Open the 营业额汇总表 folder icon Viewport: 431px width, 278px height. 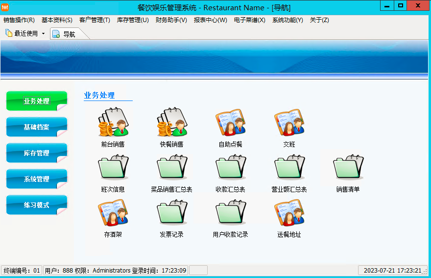289,168
